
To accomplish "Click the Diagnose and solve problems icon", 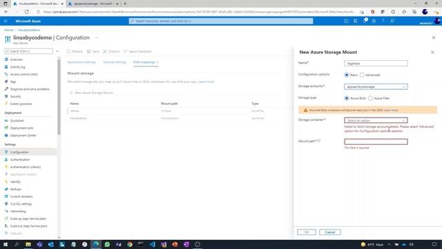I will [6, 89].
